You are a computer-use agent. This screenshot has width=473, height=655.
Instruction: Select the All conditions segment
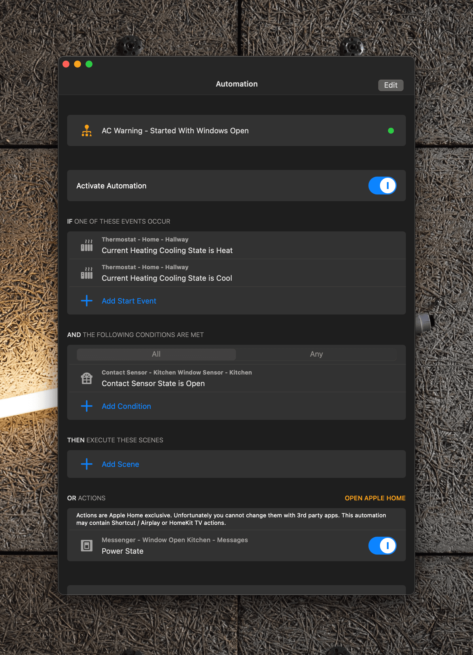[x=156, y=354]
